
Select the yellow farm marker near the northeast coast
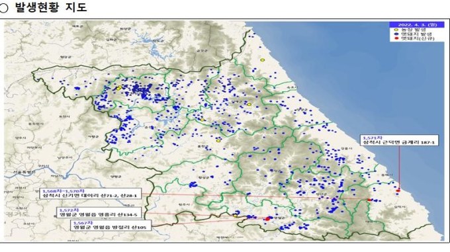tap(262, 60)
